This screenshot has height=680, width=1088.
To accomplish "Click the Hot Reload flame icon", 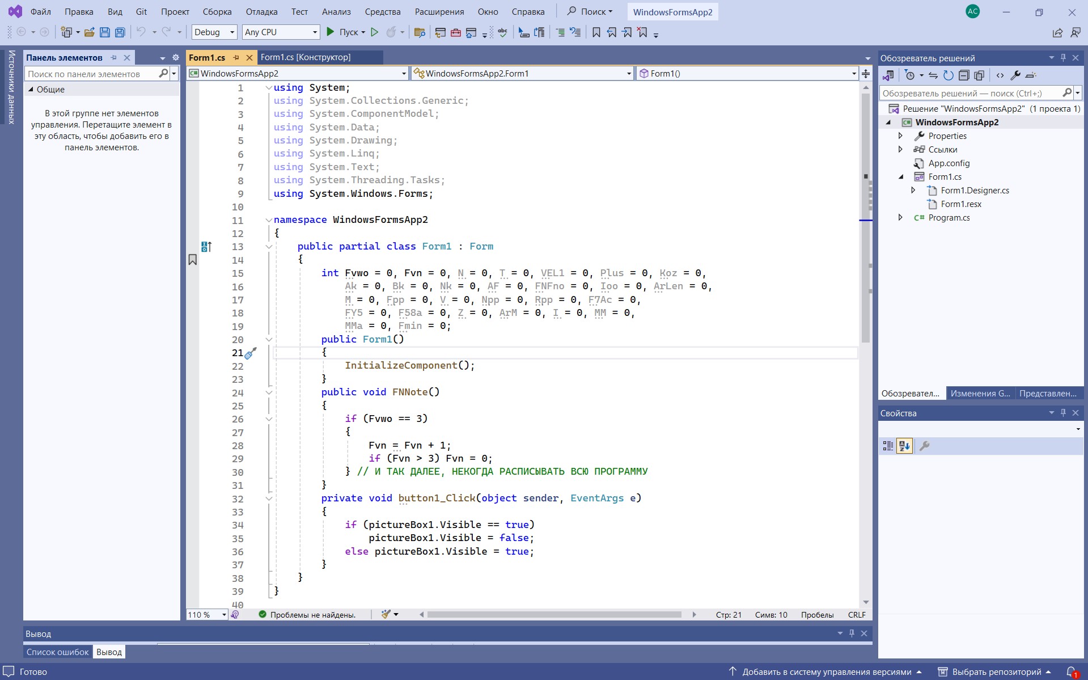I will coord(391,32).
